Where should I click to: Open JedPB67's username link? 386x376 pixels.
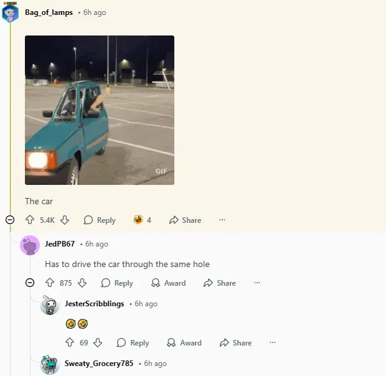[60, 244]
